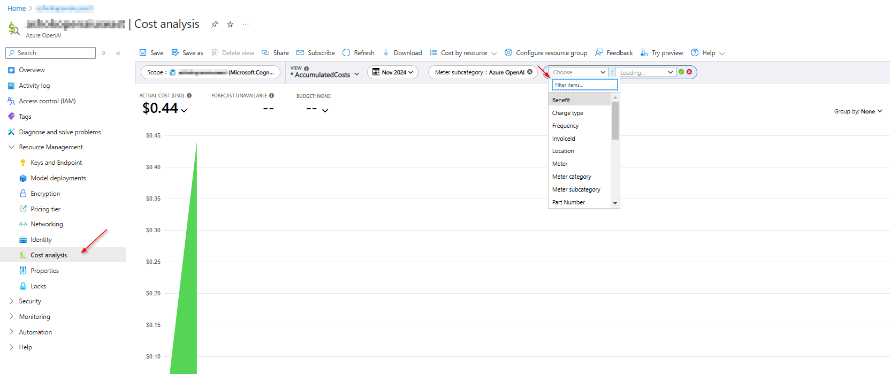
Task: Click the forecast unavailable info icon
Action: click(x=271, y=96)
